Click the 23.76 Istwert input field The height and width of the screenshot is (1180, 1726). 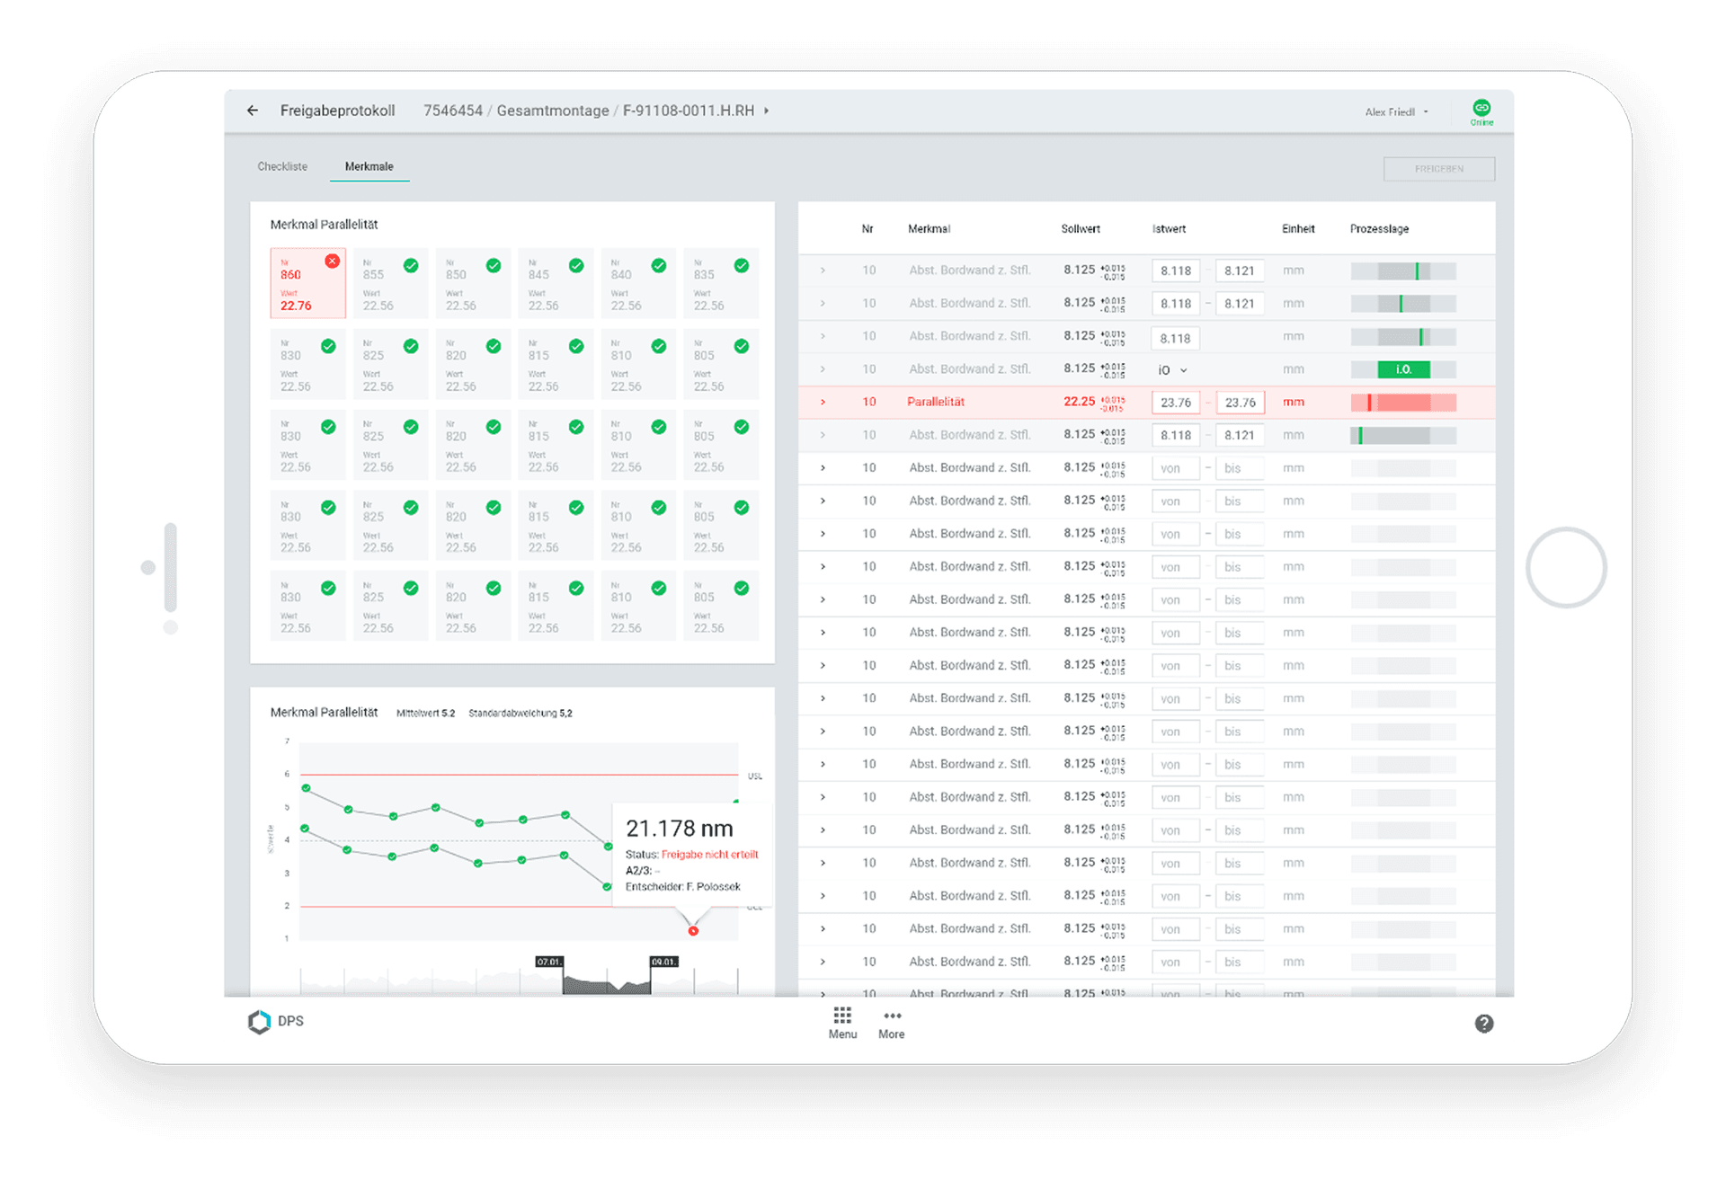point(1175,402)
